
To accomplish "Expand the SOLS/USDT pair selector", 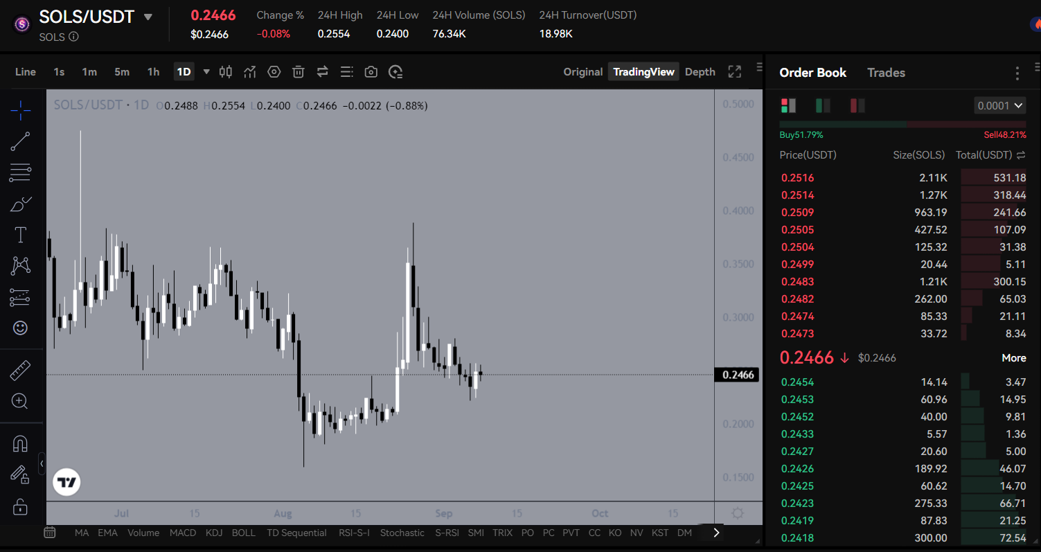I will 147,17.
